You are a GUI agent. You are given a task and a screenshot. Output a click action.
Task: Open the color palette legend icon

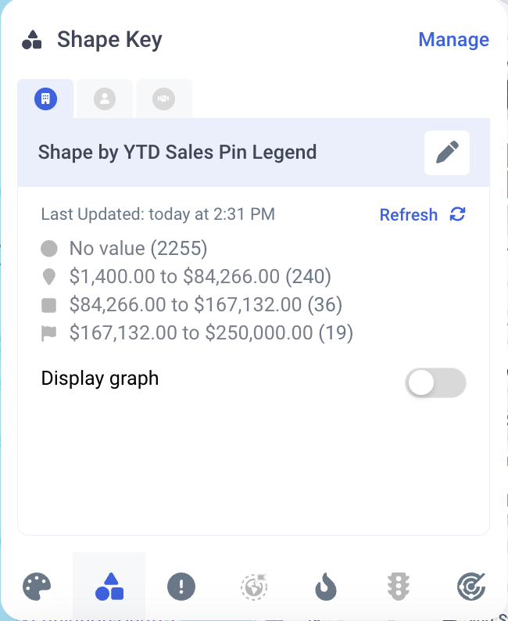37,586
